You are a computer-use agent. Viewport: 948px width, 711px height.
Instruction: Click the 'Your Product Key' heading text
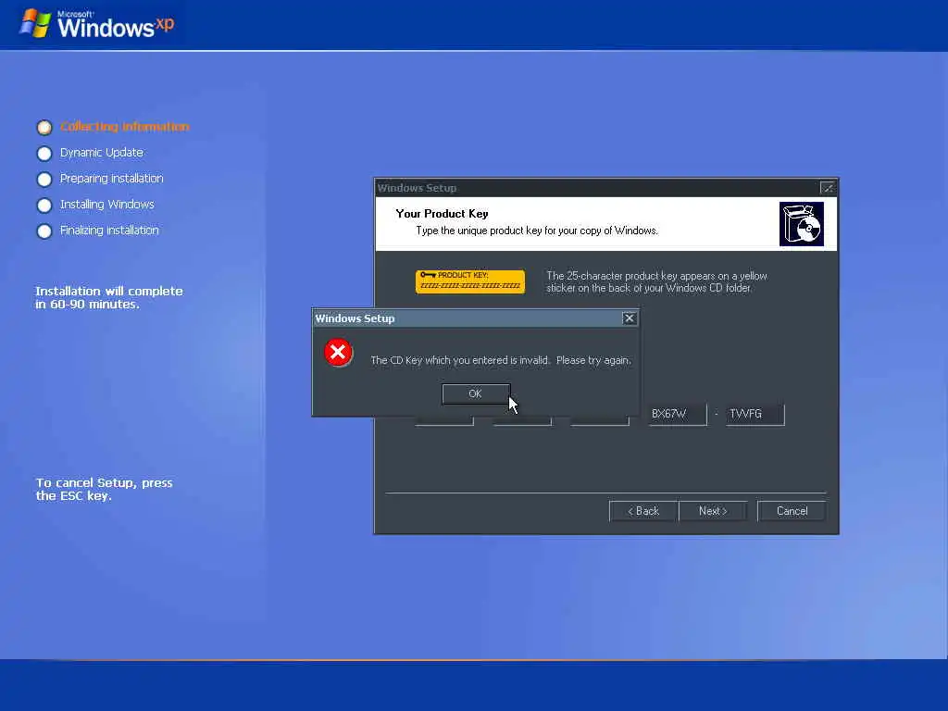pos(442,214)
